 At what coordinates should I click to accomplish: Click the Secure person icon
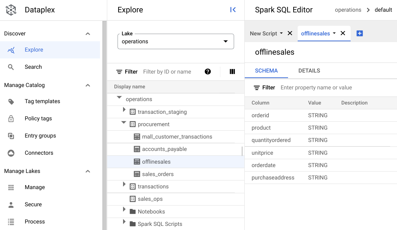[x=11, y=205]
